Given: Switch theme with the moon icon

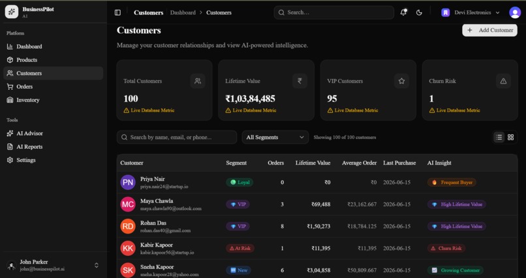Looking at the screenshot, I should 419,12.
